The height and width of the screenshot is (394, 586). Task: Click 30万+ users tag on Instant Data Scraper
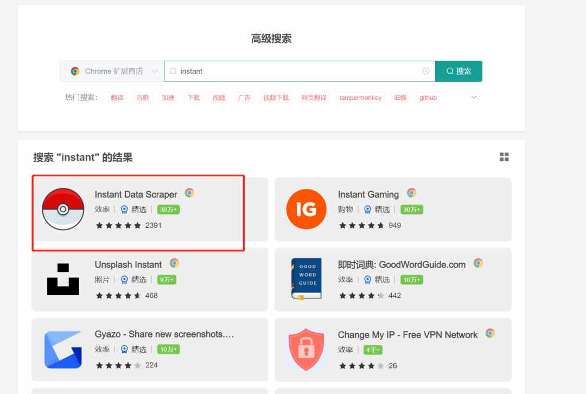tap(168, 209)
